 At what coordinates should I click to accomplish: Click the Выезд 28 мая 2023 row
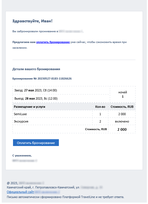tap(61, 98)
